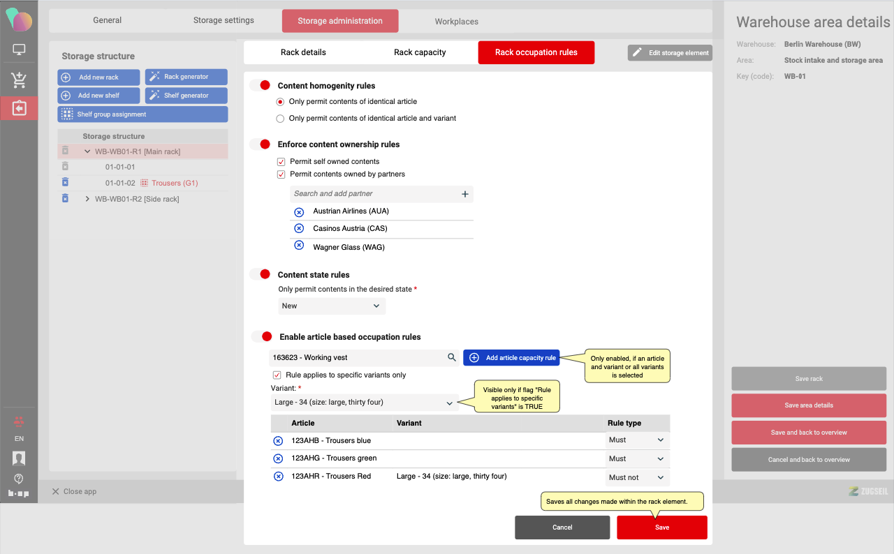
Task: Click trash icon next to shelf 01-01-02
Action: coord(65,183)
